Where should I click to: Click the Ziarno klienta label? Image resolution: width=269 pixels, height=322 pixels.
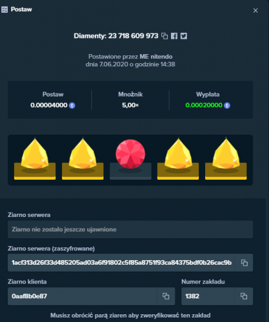point(27,282)
